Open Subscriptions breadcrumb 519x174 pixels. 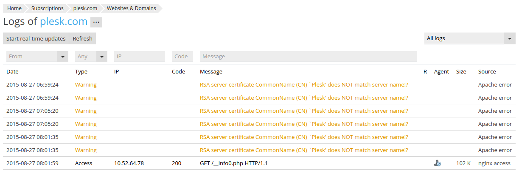pos(48,8)
